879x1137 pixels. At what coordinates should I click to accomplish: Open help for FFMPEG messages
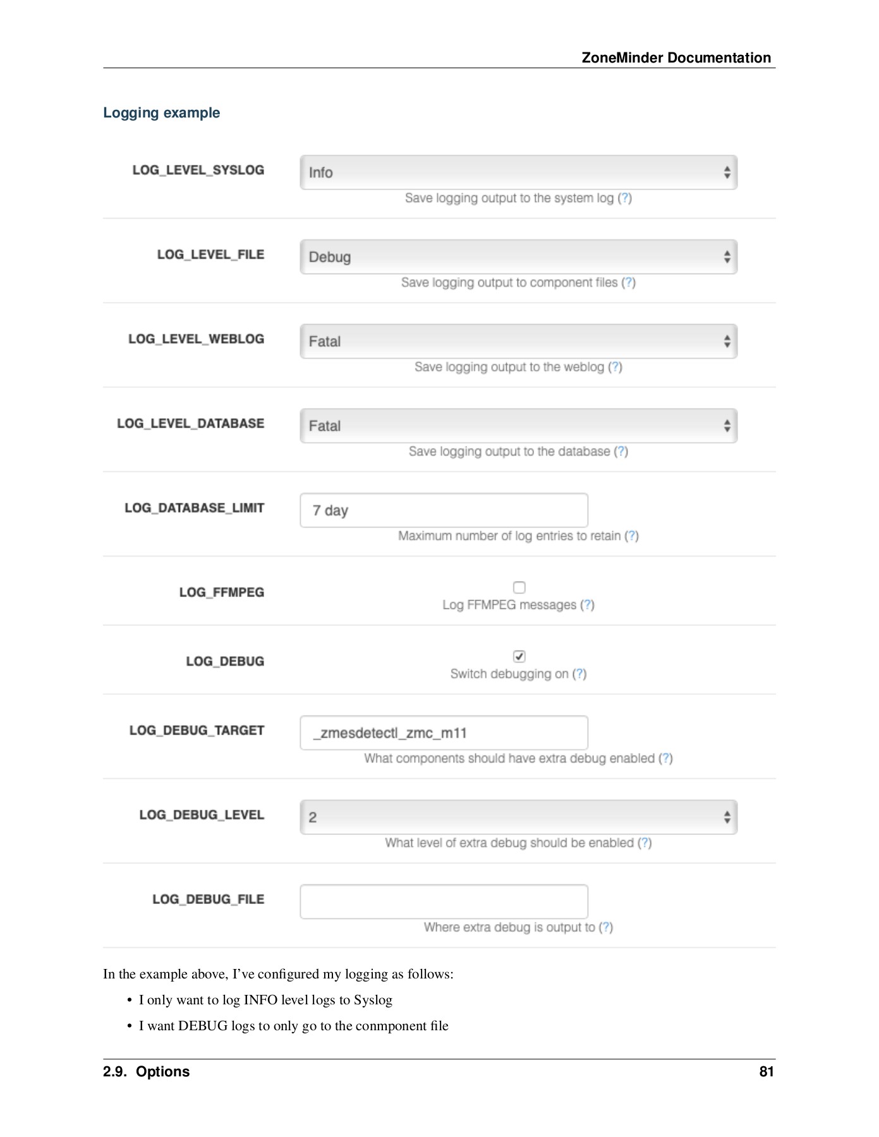click(x=588, y=605)
